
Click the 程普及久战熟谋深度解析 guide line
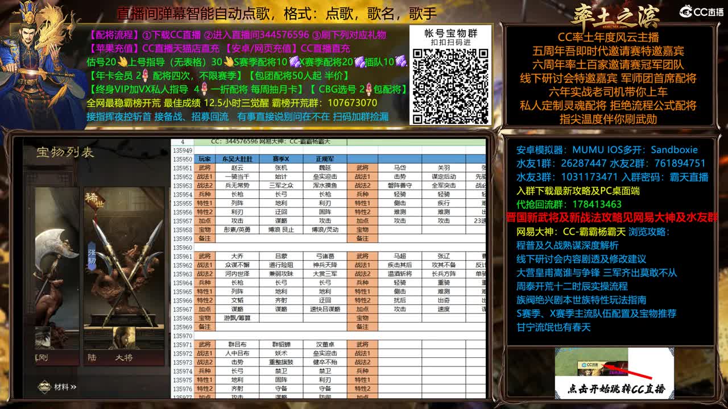567,245
